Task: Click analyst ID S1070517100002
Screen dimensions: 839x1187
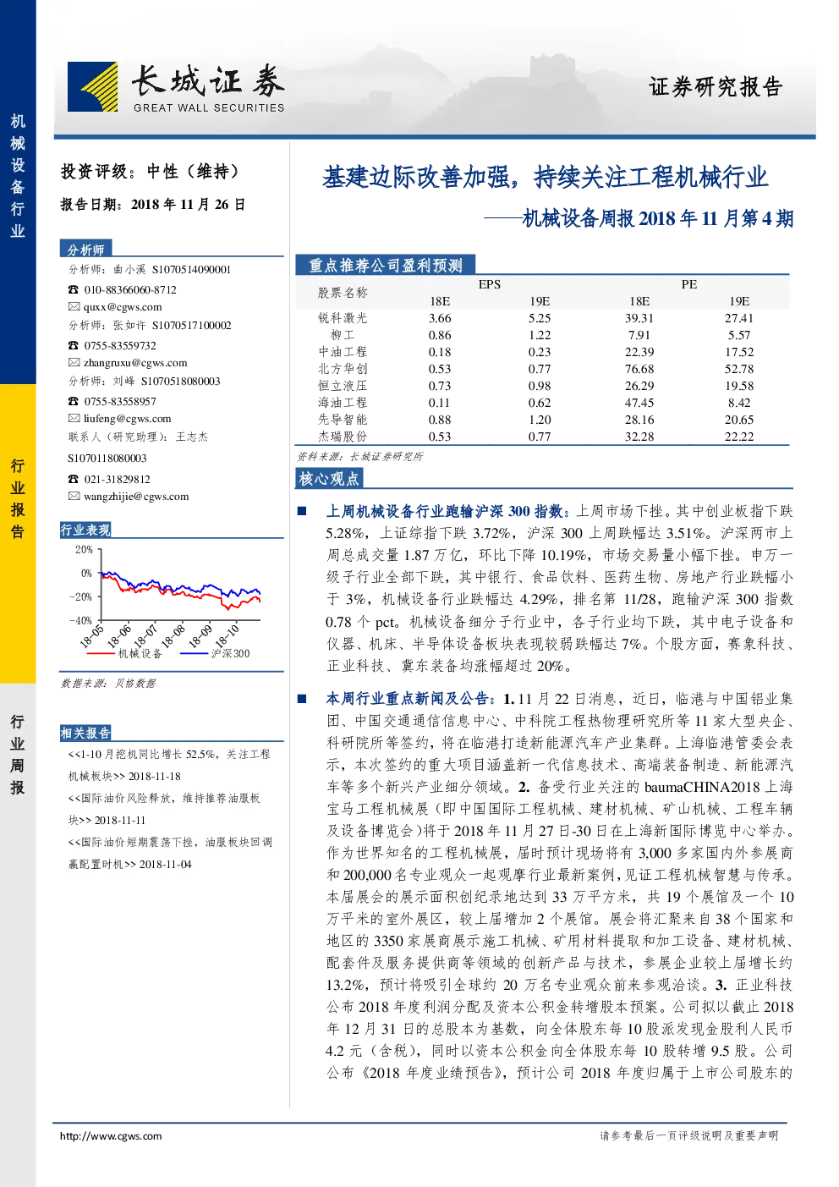Action: (192, 325)
